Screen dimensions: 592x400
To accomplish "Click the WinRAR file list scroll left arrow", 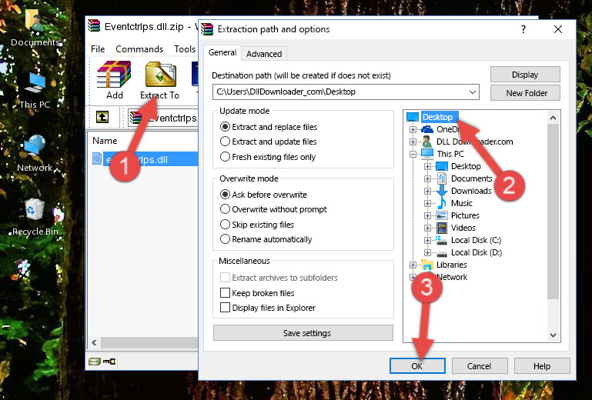I will (95, 342).
